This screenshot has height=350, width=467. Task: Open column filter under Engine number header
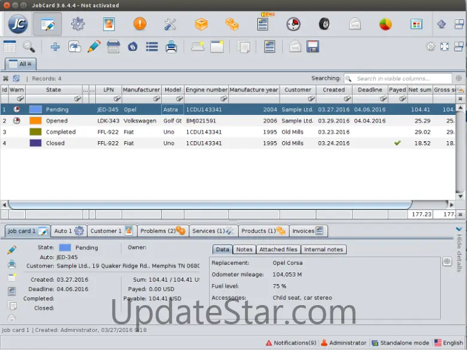224,99
